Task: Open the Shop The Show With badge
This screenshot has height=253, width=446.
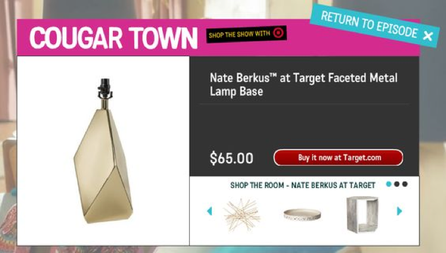Action: coord(246,34)
